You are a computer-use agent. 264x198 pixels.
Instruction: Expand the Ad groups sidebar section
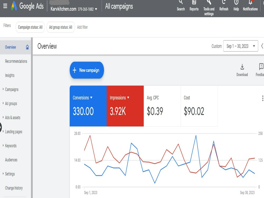point(3,103)
